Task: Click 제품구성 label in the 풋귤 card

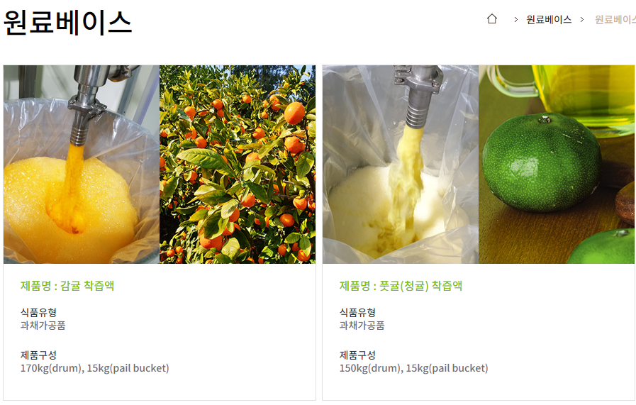Action: 357,355
